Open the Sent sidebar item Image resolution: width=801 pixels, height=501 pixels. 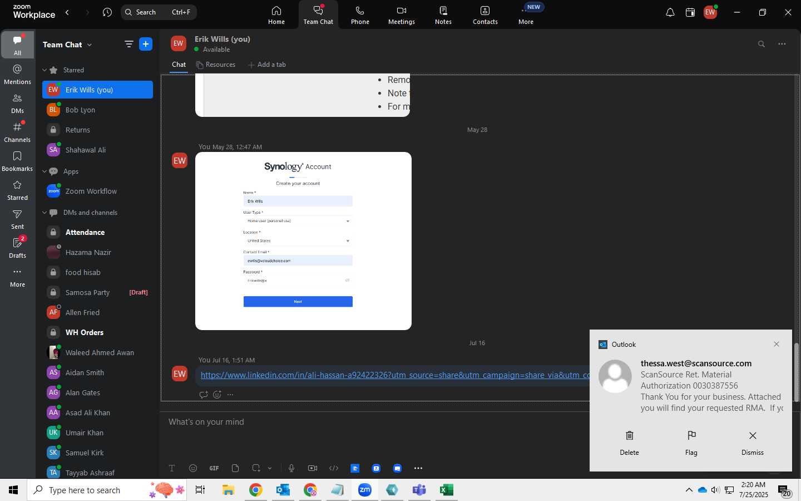(17, 219)
